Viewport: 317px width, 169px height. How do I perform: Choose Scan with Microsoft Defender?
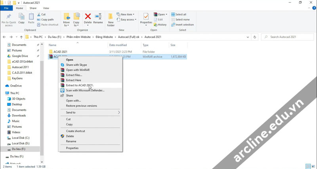[85, 90]
